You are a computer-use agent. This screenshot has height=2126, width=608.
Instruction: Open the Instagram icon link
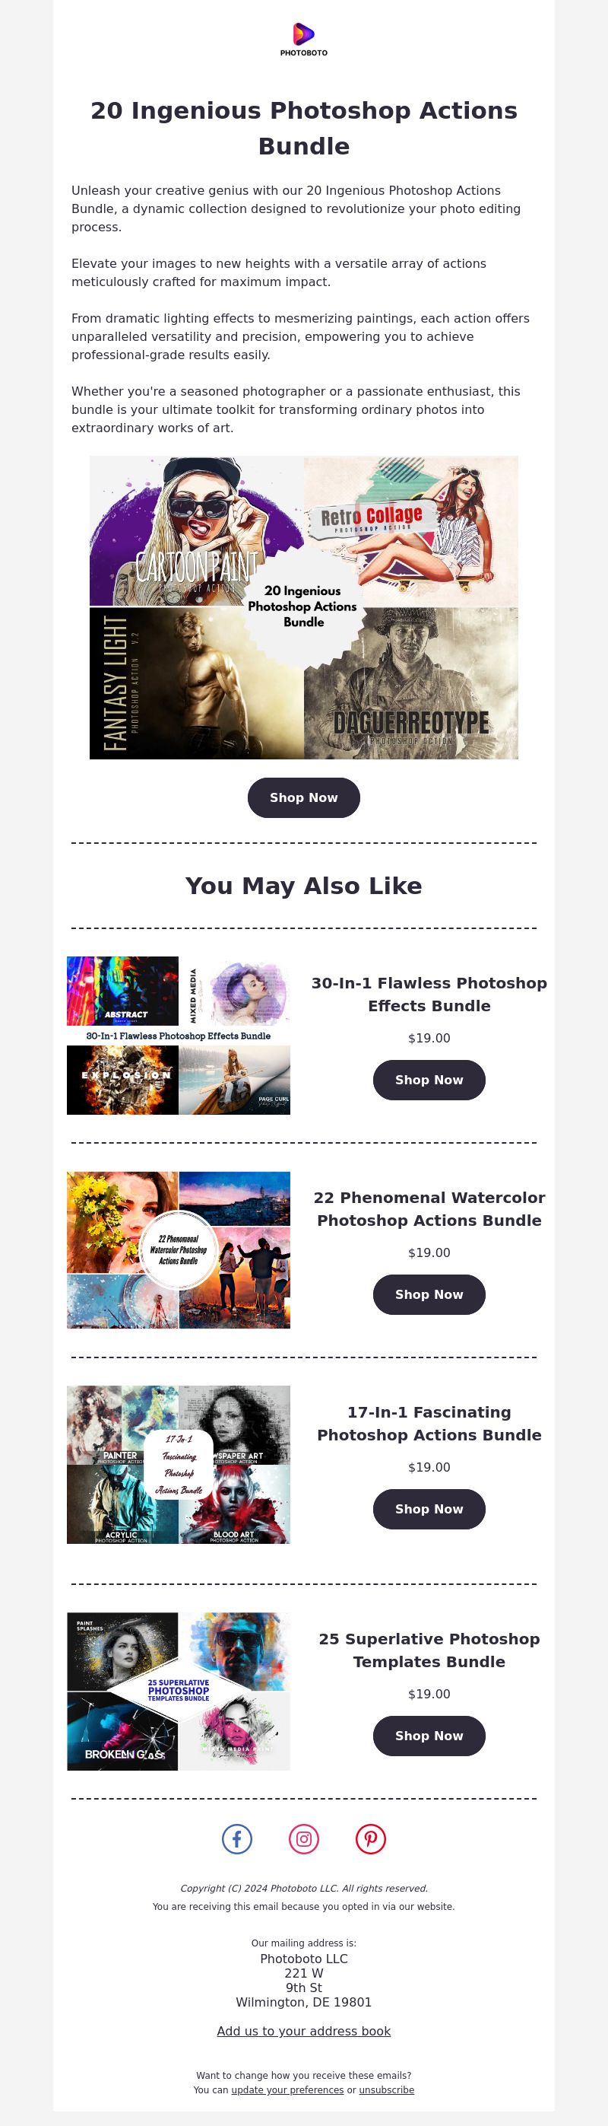coord(304,1839)
